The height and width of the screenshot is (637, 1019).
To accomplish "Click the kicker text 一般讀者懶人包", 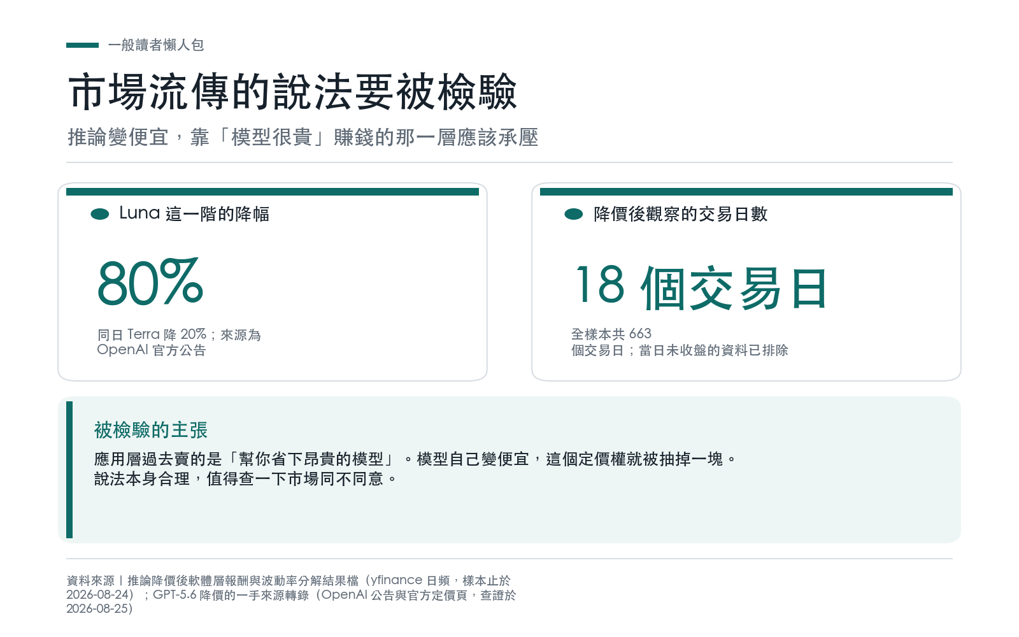I will click(x=156, y=45).
